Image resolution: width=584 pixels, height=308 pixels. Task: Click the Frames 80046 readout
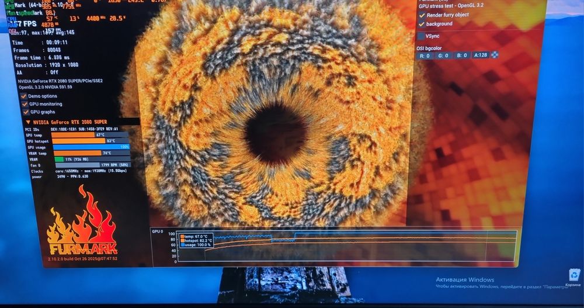coord(37,50)
